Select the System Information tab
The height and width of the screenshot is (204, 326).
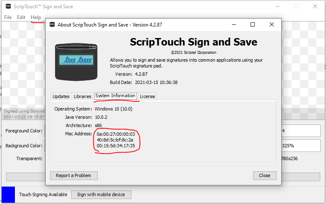[x=115, y=96]
